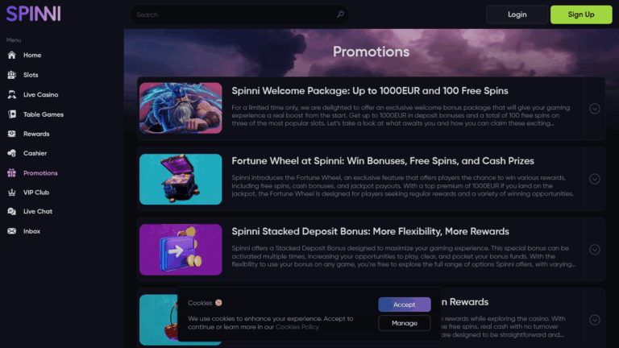Click the search magnifier icon
The image size is (619, 348).
[340, 14]
